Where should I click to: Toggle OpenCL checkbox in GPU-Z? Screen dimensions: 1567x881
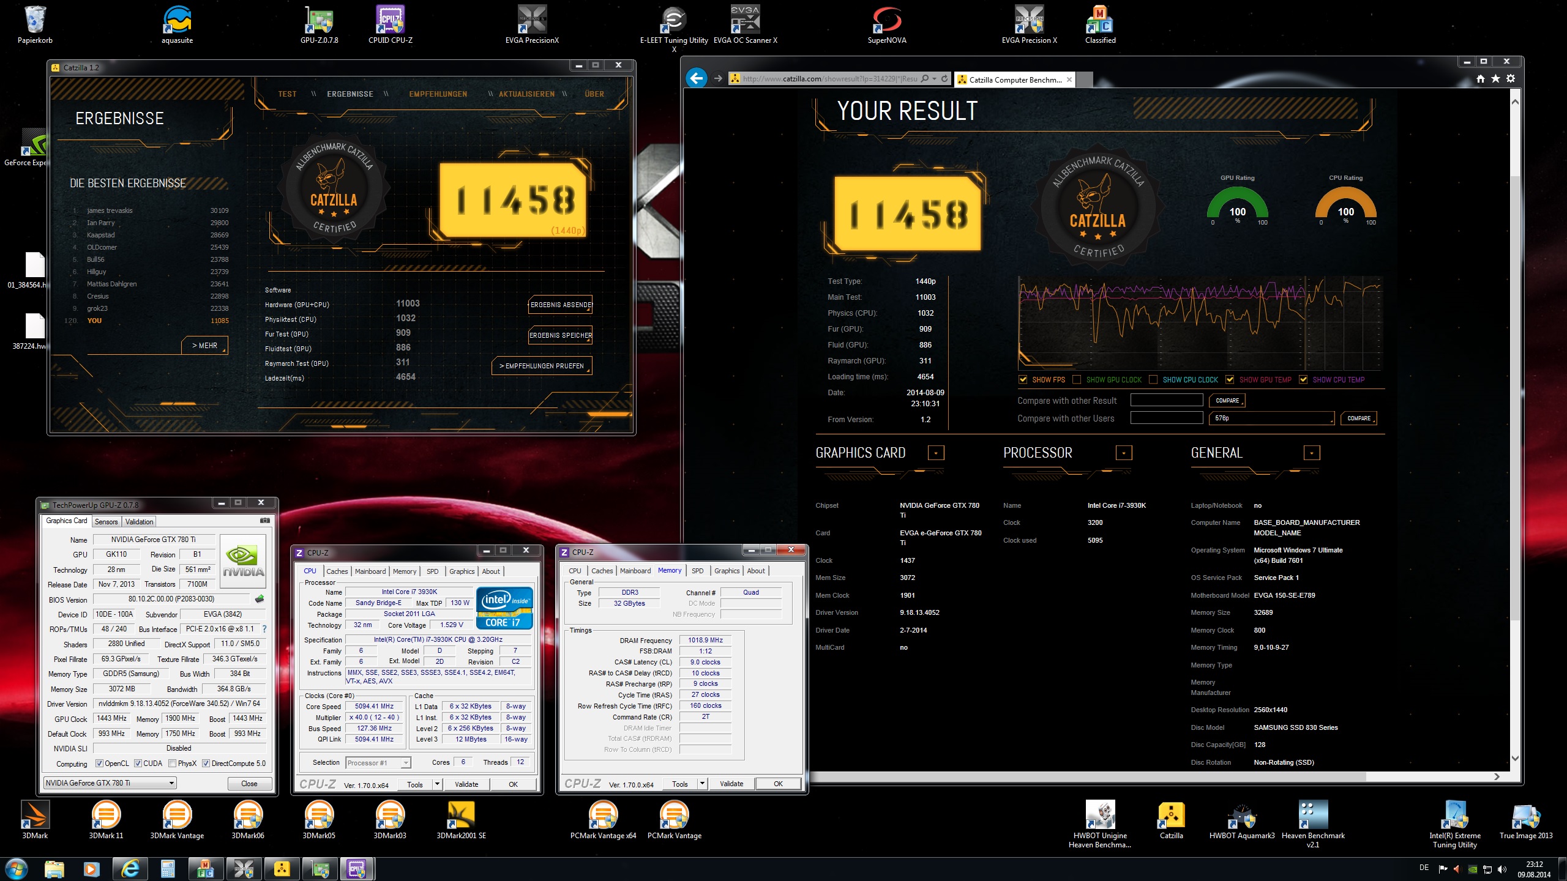99,764
